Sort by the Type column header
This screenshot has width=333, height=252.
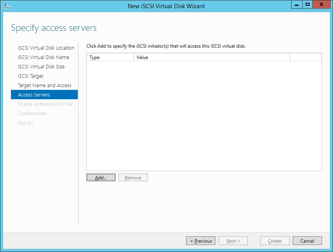pos(110,57)
